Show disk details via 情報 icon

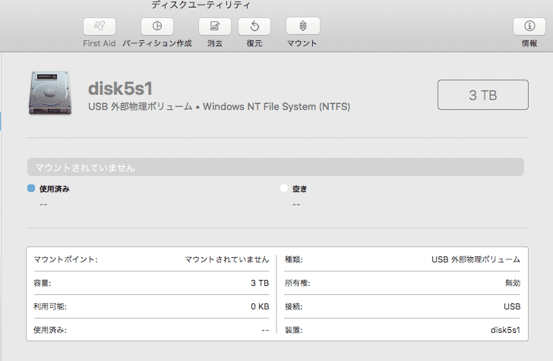click(529, 27)
